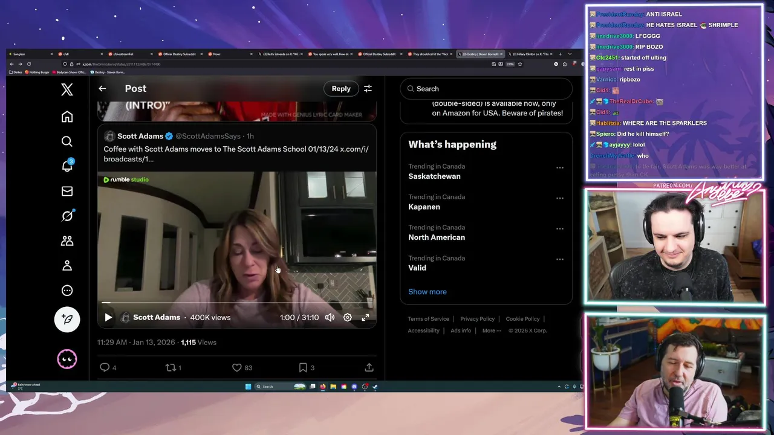Open a new browser tab with plus
The height and width of the screenshot is (435, 774).
point(560,54)
